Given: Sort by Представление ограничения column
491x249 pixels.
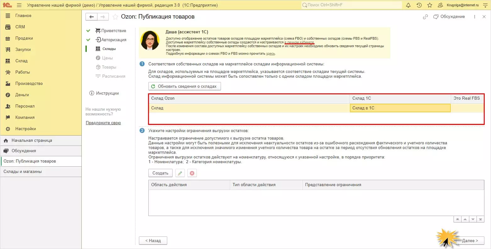Looking at the screenshot, I should tap(393, 185).
